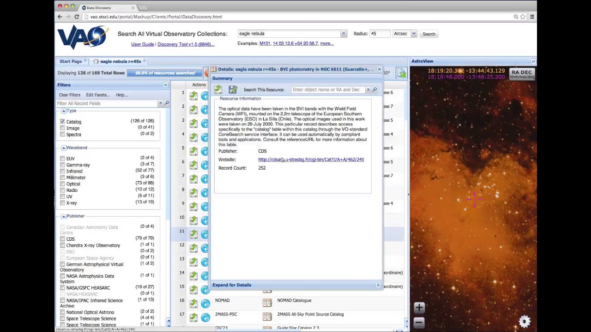Enable Infrared waveband filter
The width and height of the screenshot is (591, 332).
(x=62, y=171)
